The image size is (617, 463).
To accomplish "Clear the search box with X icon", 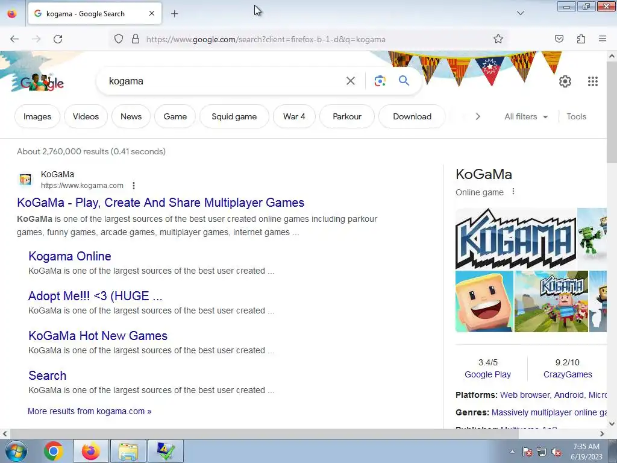I will coord(351,81).
